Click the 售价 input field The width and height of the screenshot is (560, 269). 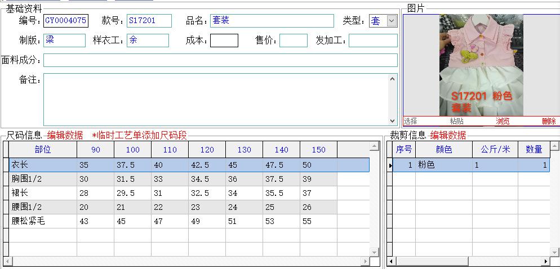(293, 41)
